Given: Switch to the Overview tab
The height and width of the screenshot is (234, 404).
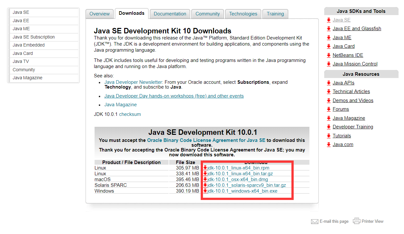Looking at the screenshot, I should coord(100,14).
